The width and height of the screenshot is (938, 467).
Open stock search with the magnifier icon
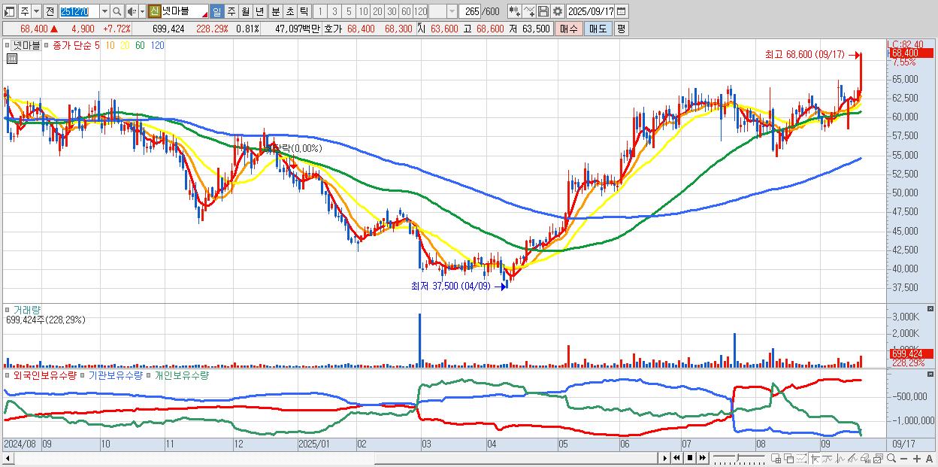(x=117, y=11)
